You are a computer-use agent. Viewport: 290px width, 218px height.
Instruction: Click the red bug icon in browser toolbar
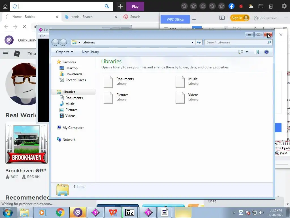point(241,6)
